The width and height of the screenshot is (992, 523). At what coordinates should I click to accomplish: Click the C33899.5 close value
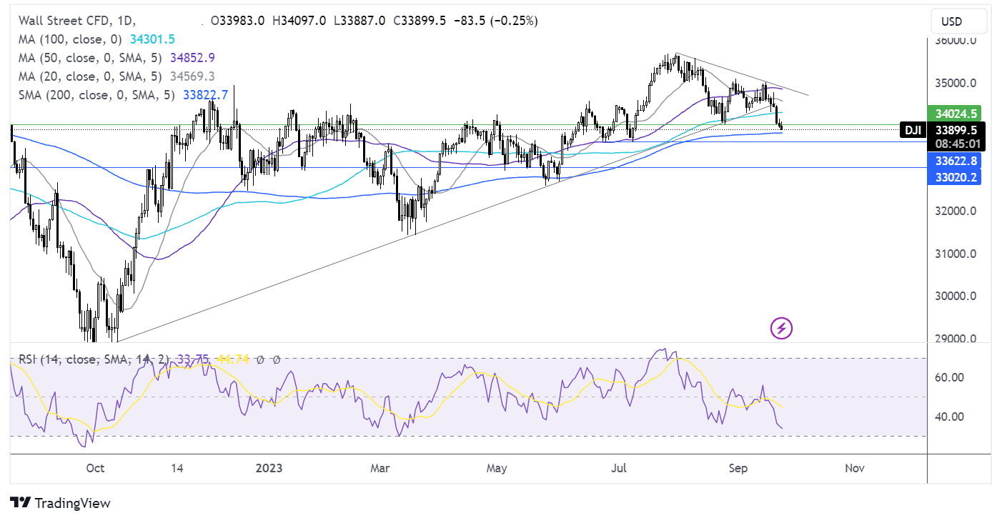coord(419,21)
